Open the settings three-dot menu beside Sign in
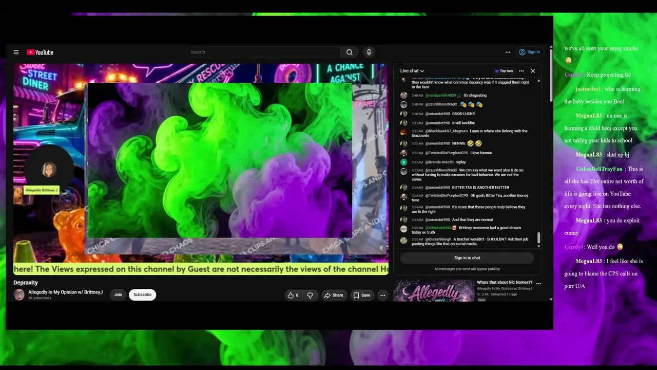The height and width of the screenshot is (370, 657). 508,52
